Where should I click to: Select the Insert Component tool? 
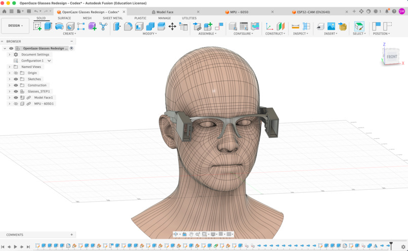point(197,26)
